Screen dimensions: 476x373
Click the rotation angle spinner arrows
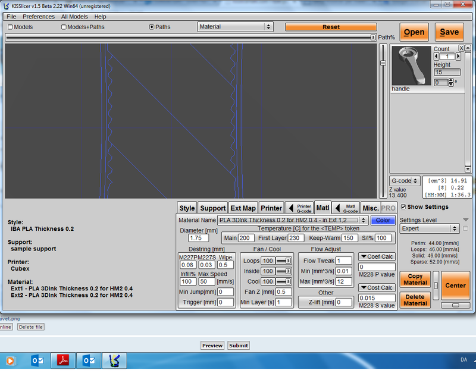pyautogui.click(x=451, y=82)
